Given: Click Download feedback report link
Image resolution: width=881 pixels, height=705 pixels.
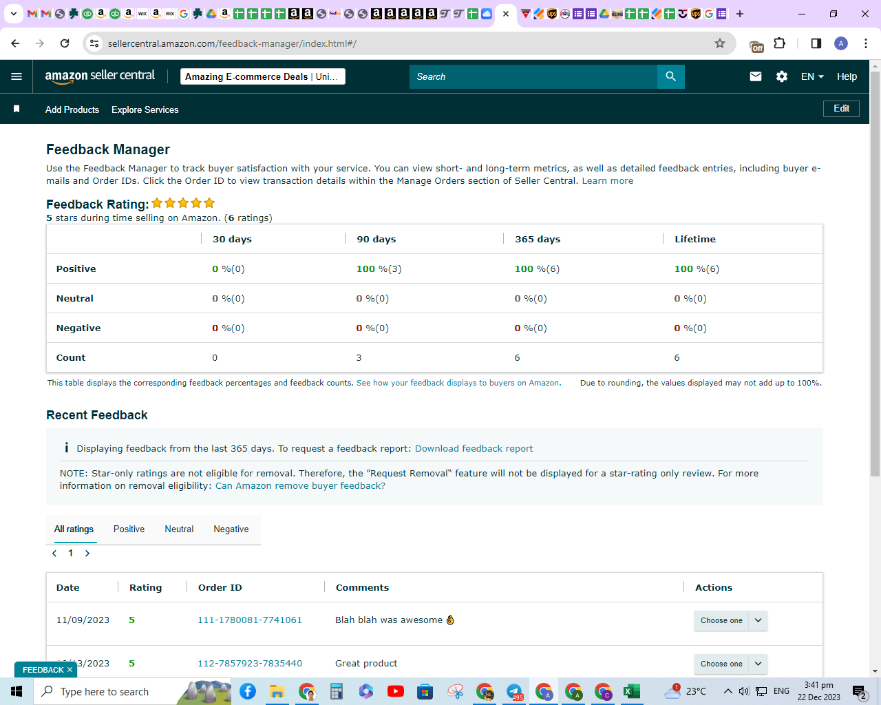Looking at the screenshot, I should [474, 448].
